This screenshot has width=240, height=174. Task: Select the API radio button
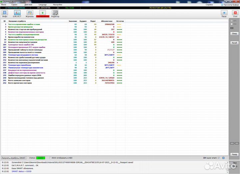point(232,21)
